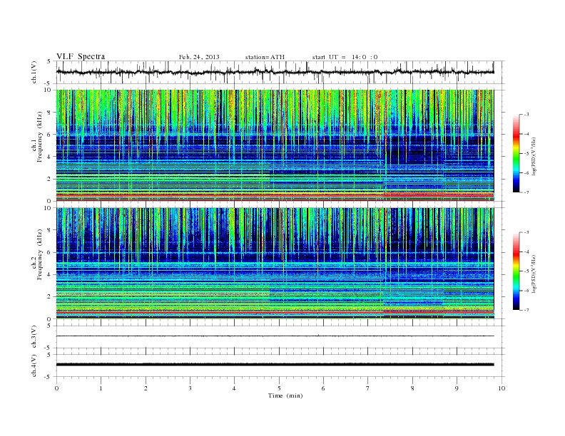Click the "5" tick on ch.1(V) waveform axis
This screenshot has height=436, width=565.
pyautogui.click(x=50, y=61)
